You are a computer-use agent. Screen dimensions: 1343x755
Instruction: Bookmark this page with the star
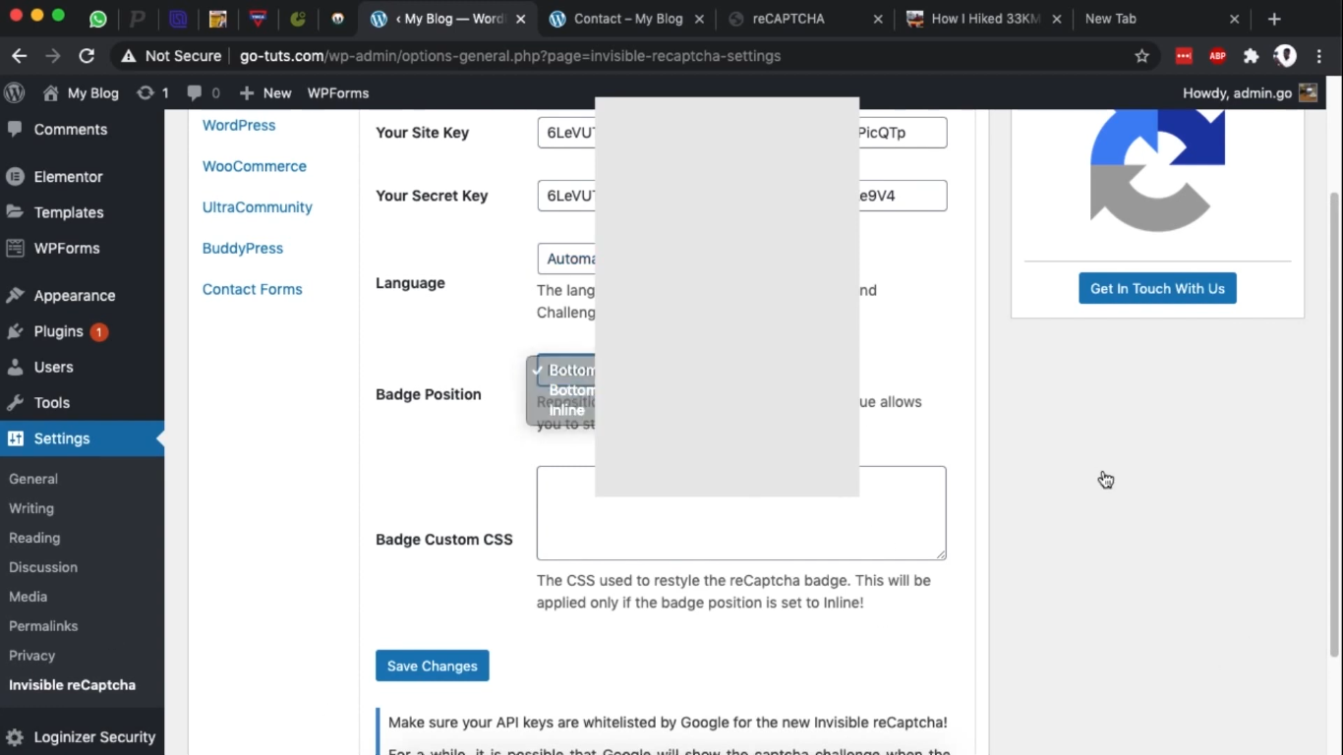point(1141,56)
